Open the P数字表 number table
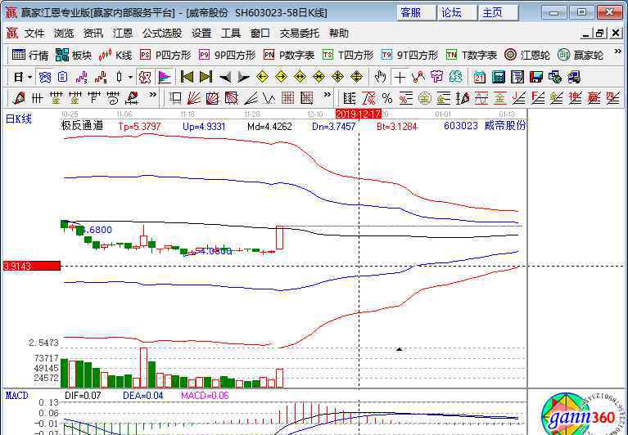The height and width of the screenshot is (435, 628). (x=289, y=55)
